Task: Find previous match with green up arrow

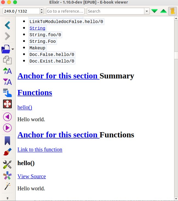Action: click(x=163, y=11)
